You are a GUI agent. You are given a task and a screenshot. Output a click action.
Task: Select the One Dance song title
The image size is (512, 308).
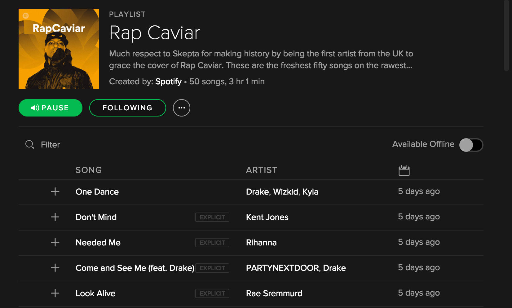point(97,192)
